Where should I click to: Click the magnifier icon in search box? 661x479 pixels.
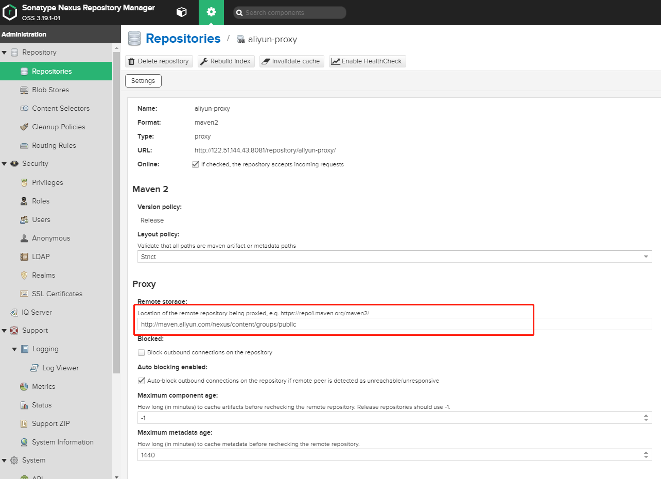239,13
